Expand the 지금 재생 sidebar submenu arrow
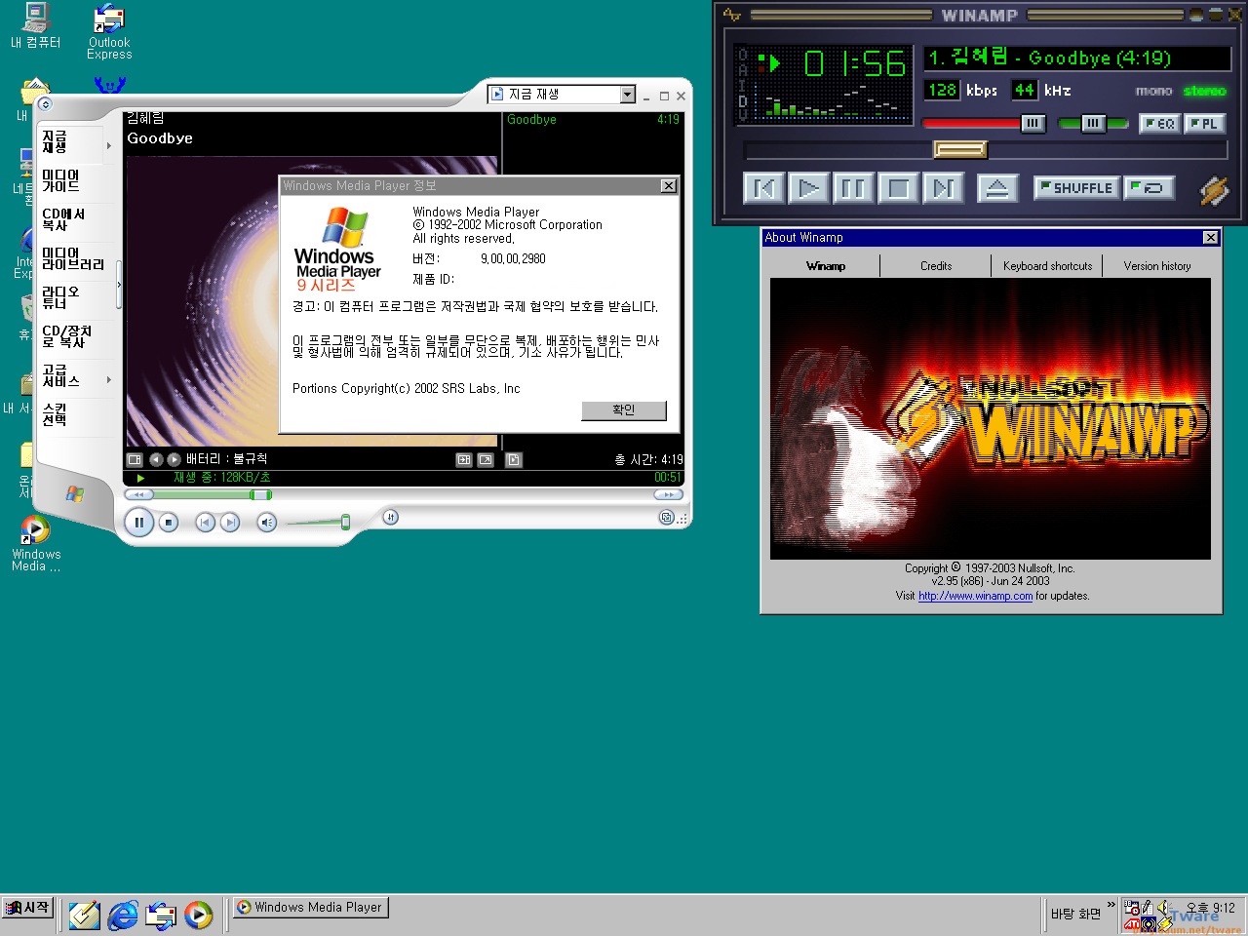Screen dimensions: 1248x936 (x=109, y=145)
